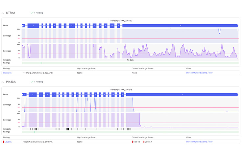Collapse the PIK3CA gene section
The image size is (242, 156).
point(3,81)
